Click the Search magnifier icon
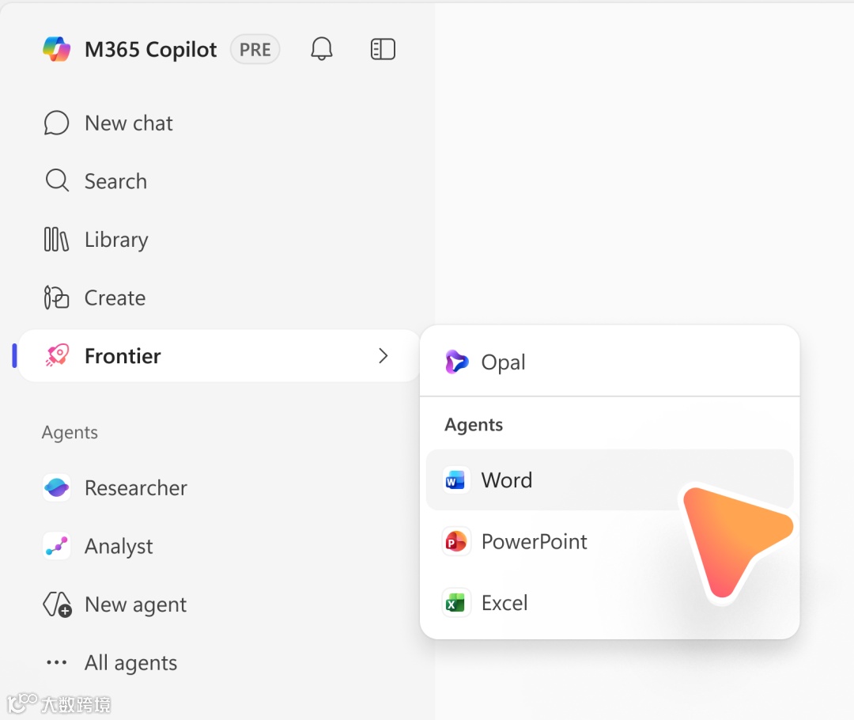 pyautogui.click(x=57, y=180)
